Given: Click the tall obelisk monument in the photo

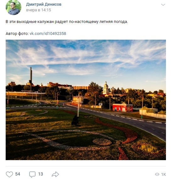Looking at the screenshot, I should [x=31, y=79].
